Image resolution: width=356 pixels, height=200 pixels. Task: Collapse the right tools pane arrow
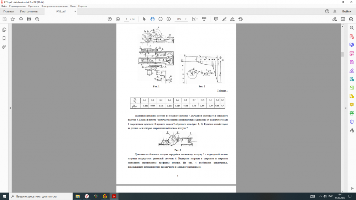point(346,108)
